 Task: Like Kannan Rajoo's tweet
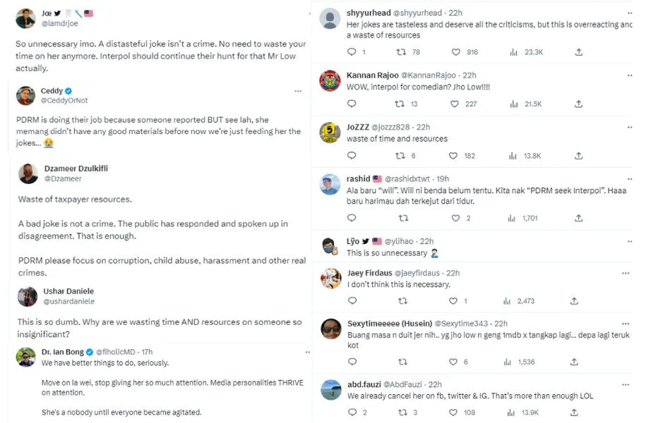[x=455, y=104]
